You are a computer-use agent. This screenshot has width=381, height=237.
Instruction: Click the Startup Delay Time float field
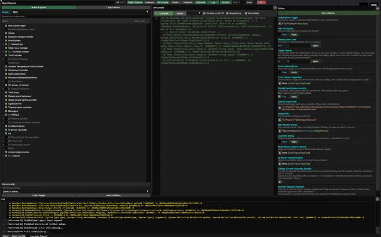[x=298, y=46]
